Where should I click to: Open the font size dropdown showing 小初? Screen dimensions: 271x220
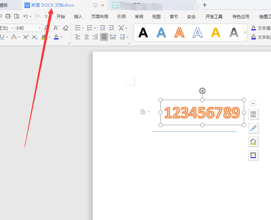point(39,28)
